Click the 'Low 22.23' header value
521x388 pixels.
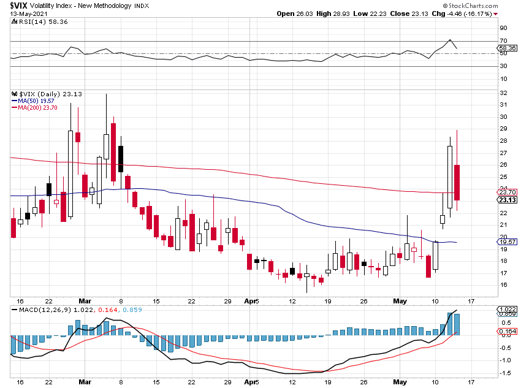coord(370,14)
